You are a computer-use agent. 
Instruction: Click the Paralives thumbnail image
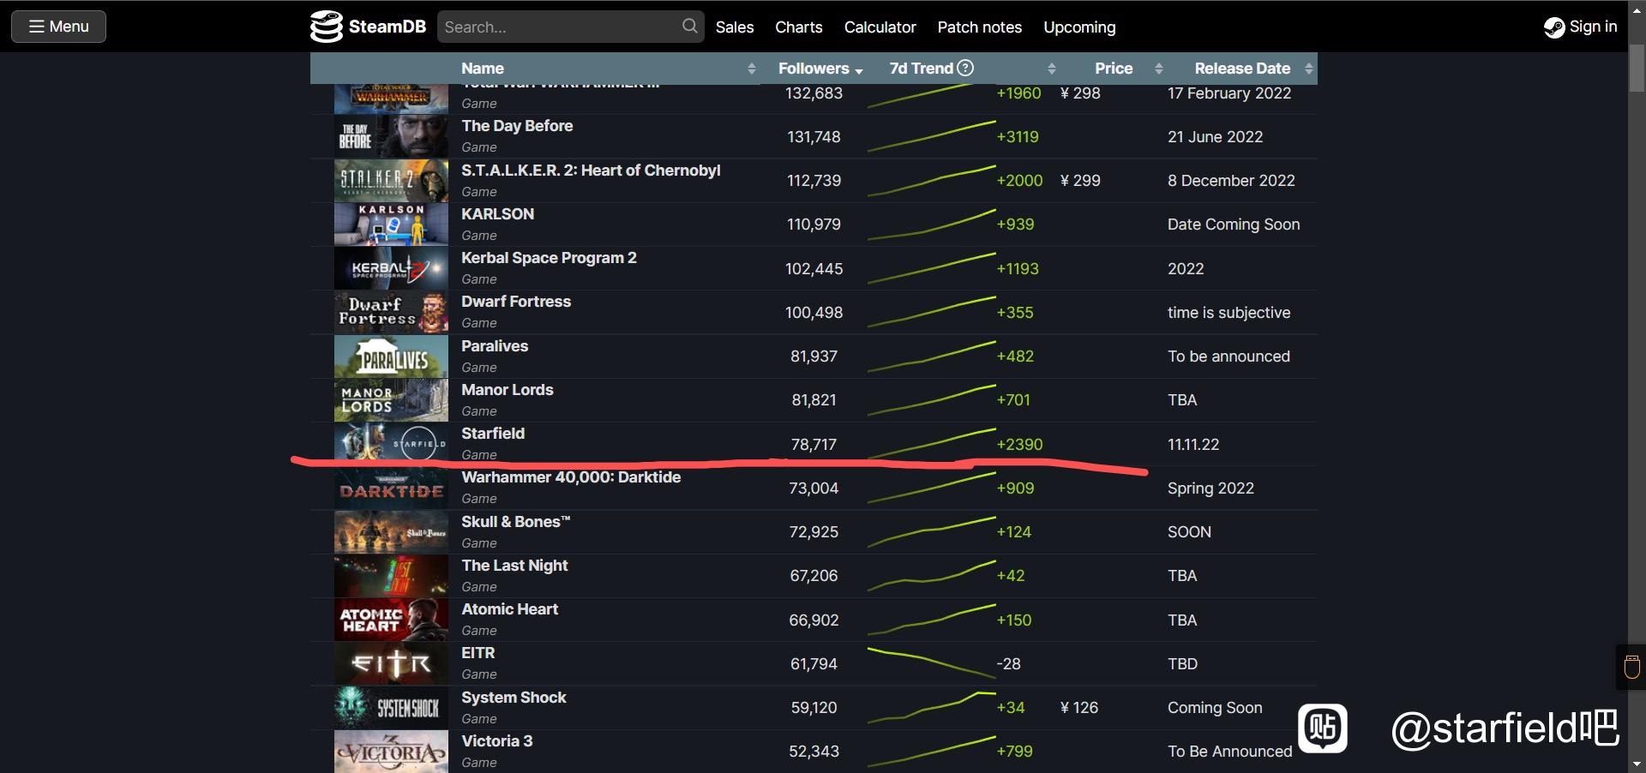(391, 357)
